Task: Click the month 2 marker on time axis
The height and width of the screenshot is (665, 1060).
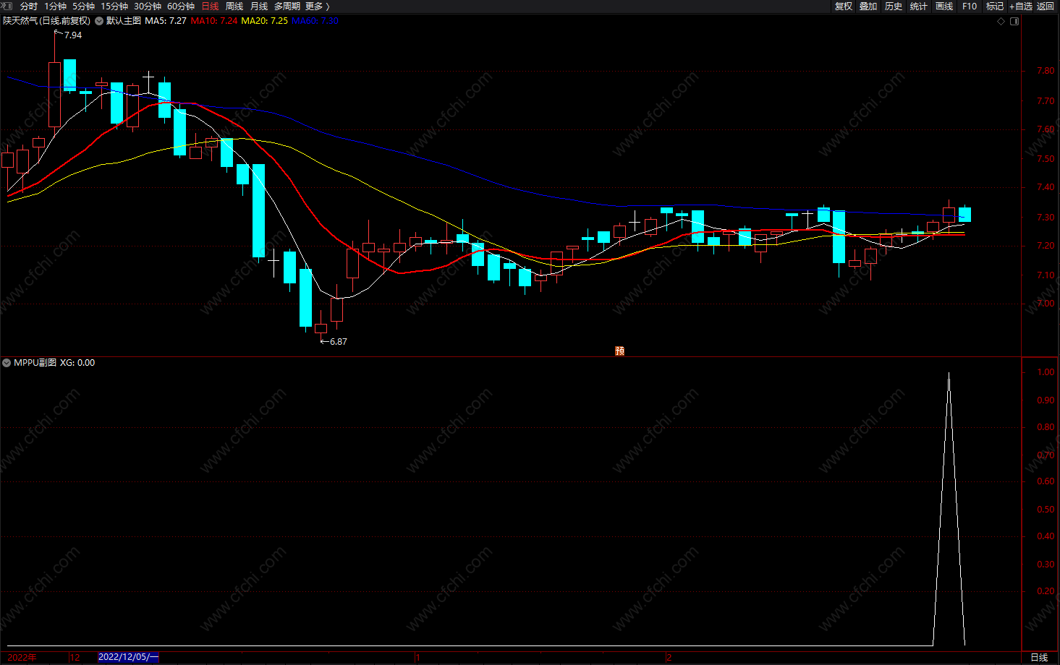Action: tap(669, 657)
